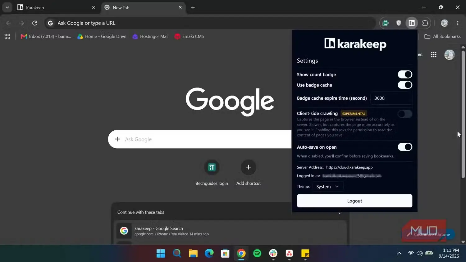Open Sticky Notes from taskbar
Screen dimensions: 466x262
305,253
